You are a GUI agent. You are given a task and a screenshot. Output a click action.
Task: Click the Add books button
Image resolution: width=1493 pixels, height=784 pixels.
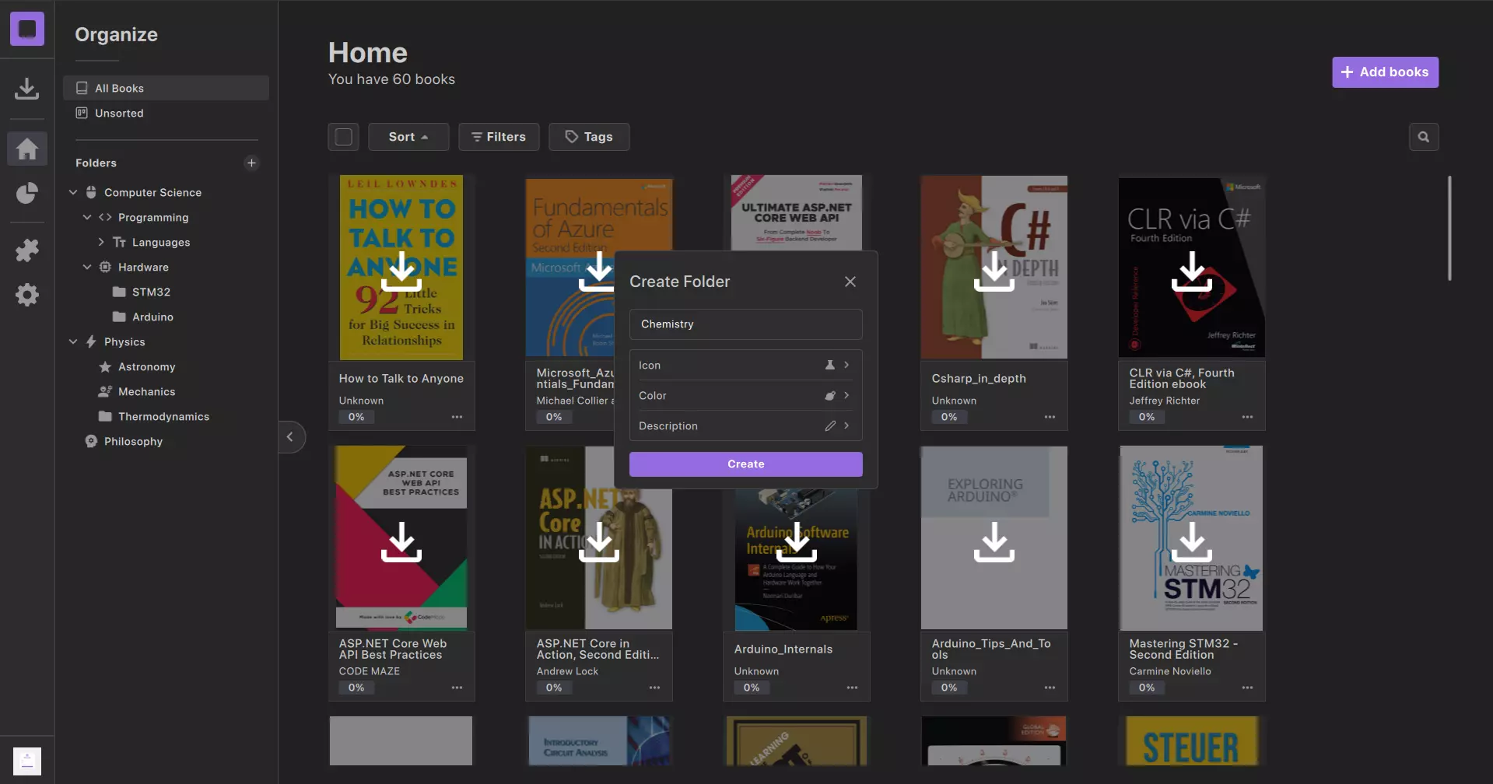1384,72
